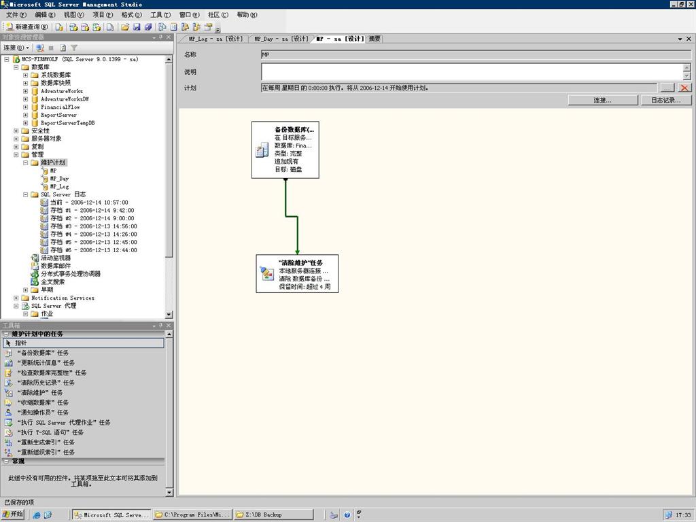Select the "备份数据库" task in toolbox
Image resolution: width=696 pixels, height=522 pixels.
coord(43,353)
